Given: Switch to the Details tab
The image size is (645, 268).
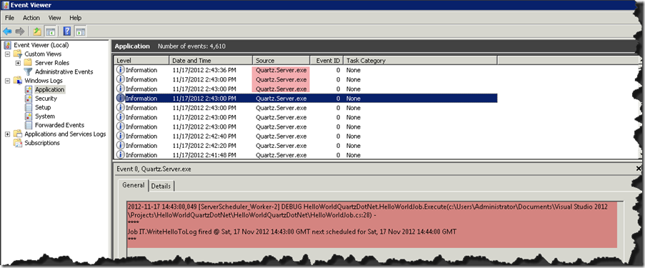Looking at the screenshot, I should tap(161, 186).
